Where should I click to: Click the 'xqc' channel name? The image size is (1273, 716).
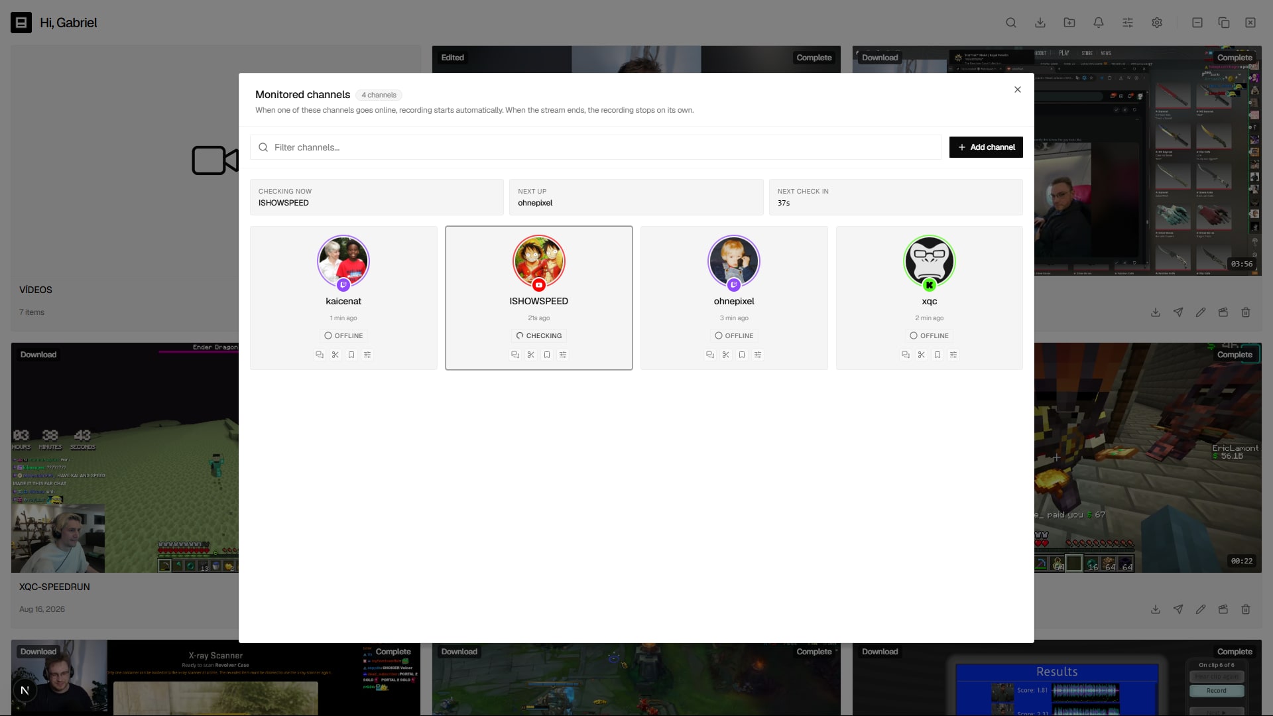pos(930,301)
